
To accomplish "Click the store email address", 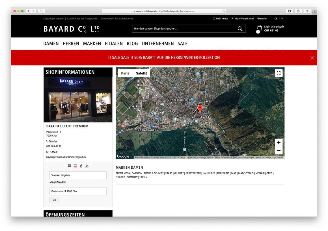I will coord(66,157).
